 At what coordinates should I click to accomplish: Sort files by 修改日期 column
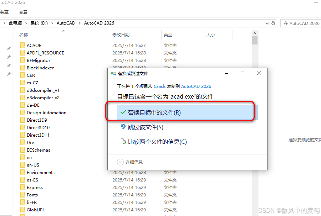[x=121, y=35]
